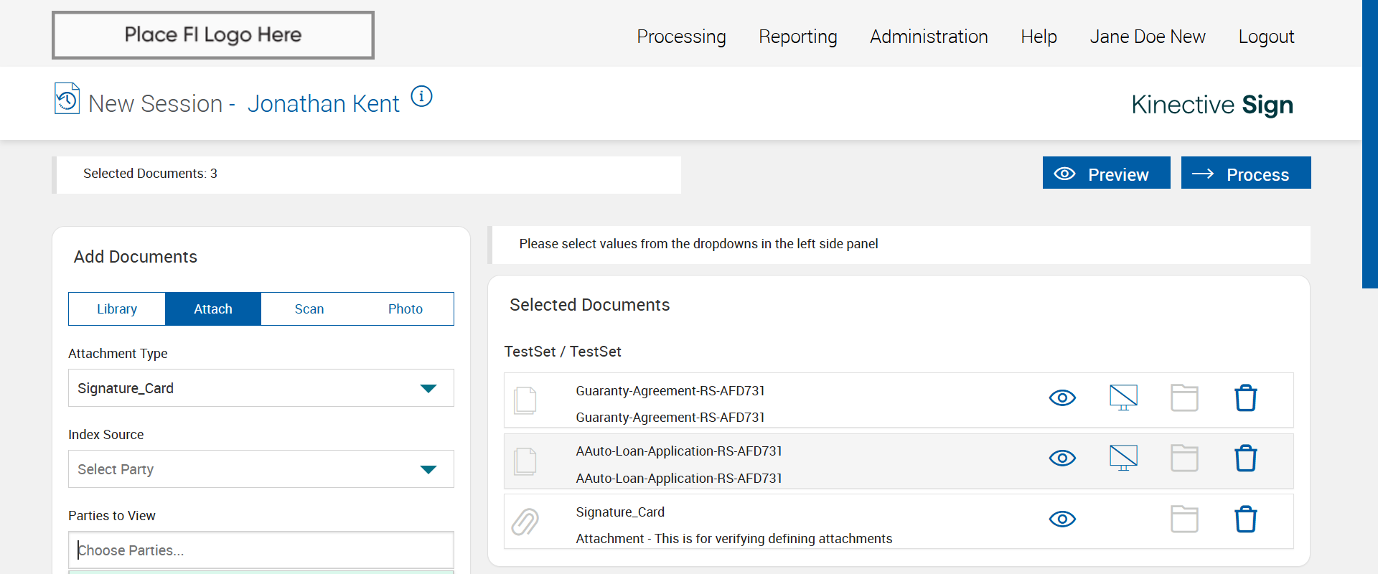Select the Scan tab
This screenshot has width=1378, height=574.
point(309,309)
